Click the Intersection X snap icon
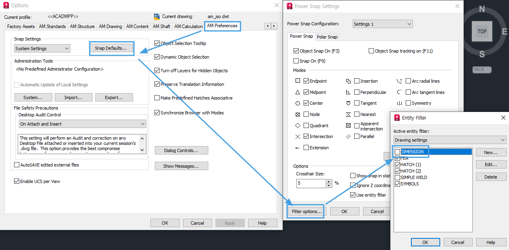The image size is (509, 250). click(x=298, y=136)
